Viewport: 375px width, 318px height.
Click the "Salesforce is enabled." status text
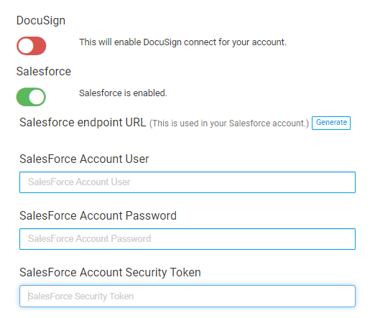click(x=123, y=93)
